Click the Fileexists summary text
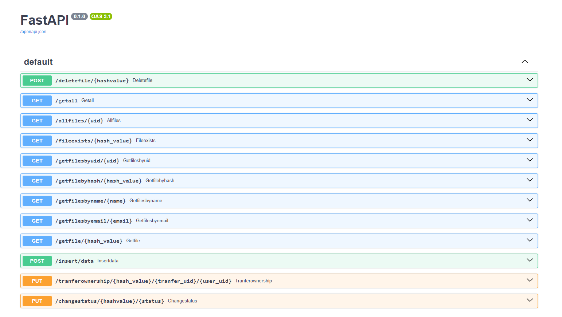562x317 pixels. [146, 141]
